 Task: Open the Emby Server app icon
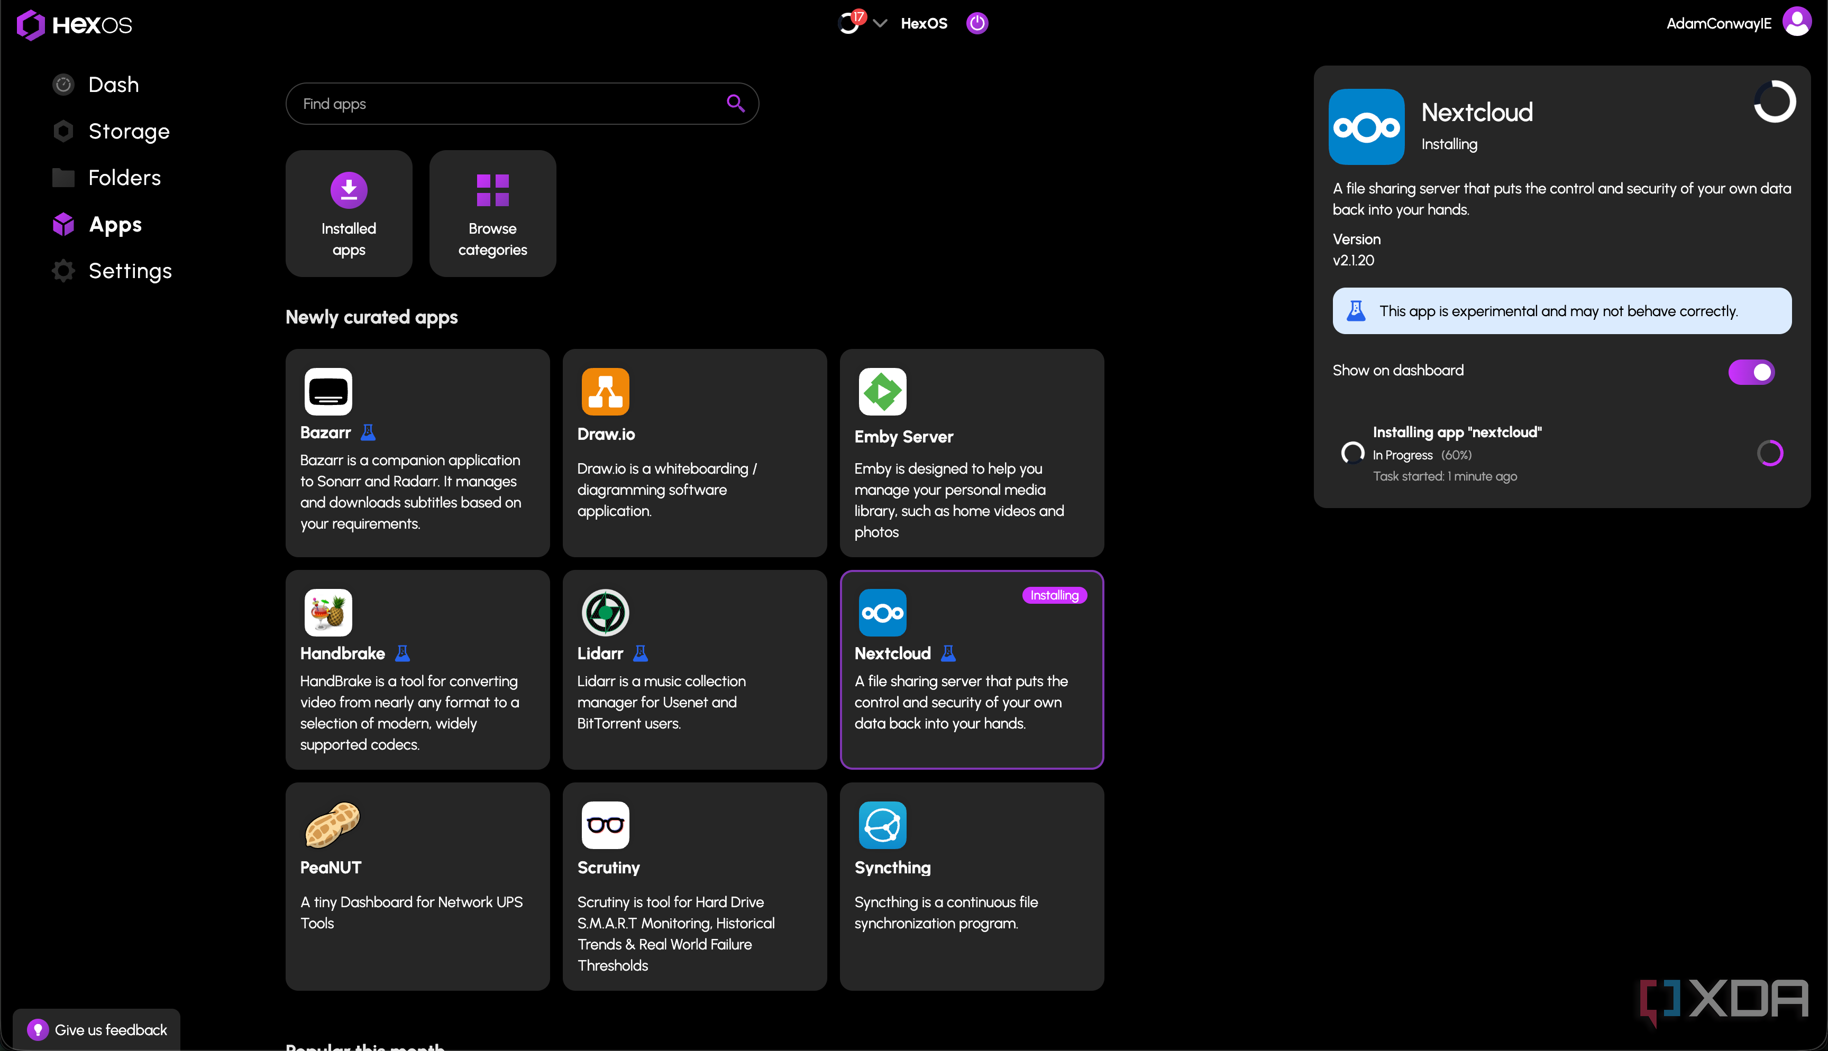pos(882,391)
